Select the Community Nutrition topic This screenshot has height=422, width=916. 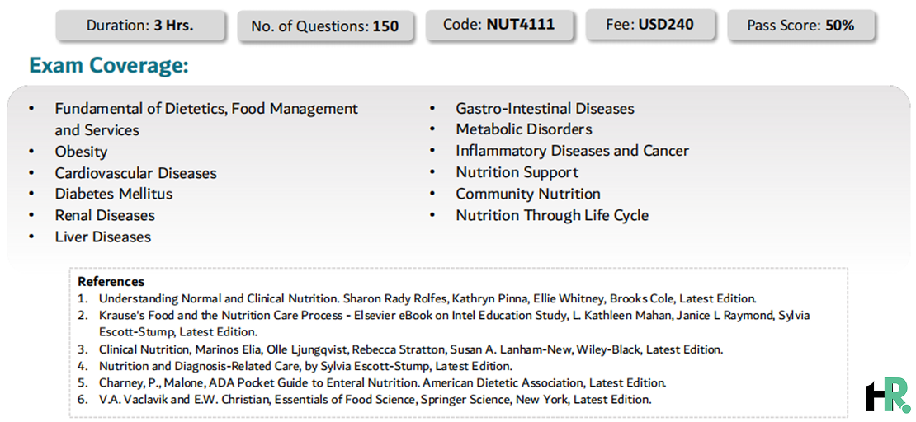[x=528, y=194]
